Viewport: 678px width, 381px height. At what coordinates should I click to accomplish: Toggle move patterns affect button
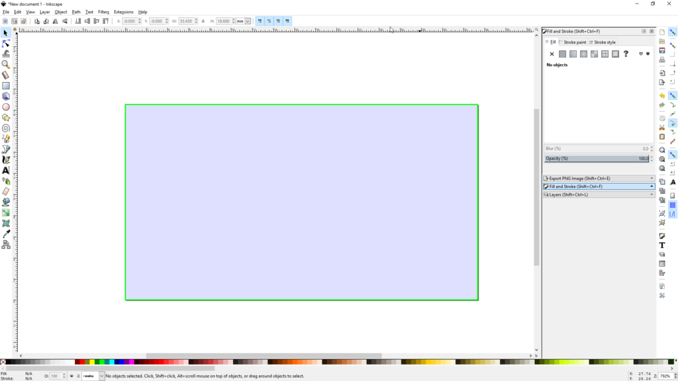coord(287,21)
